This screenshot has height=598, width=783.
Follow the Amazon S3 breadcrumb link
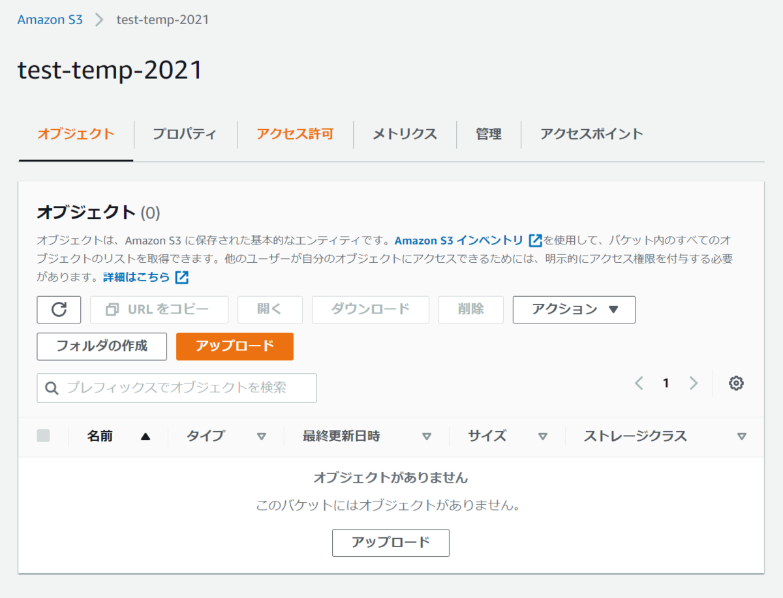point(50,20)
